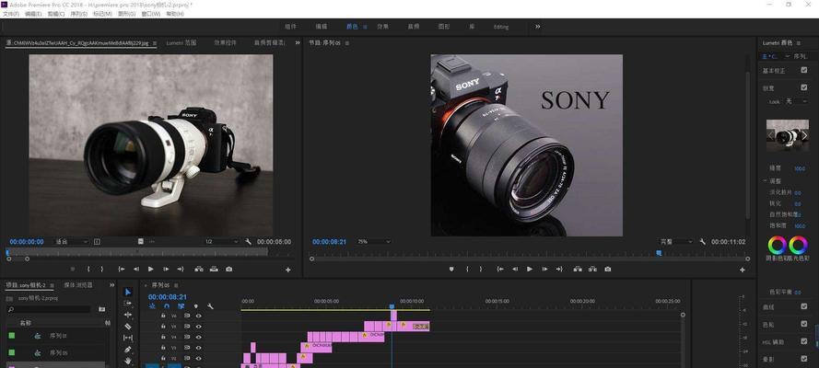Toggle 创意 section checkbox in Lumetri
This screenshot has width=819, height=368.
tap(804, 87)
